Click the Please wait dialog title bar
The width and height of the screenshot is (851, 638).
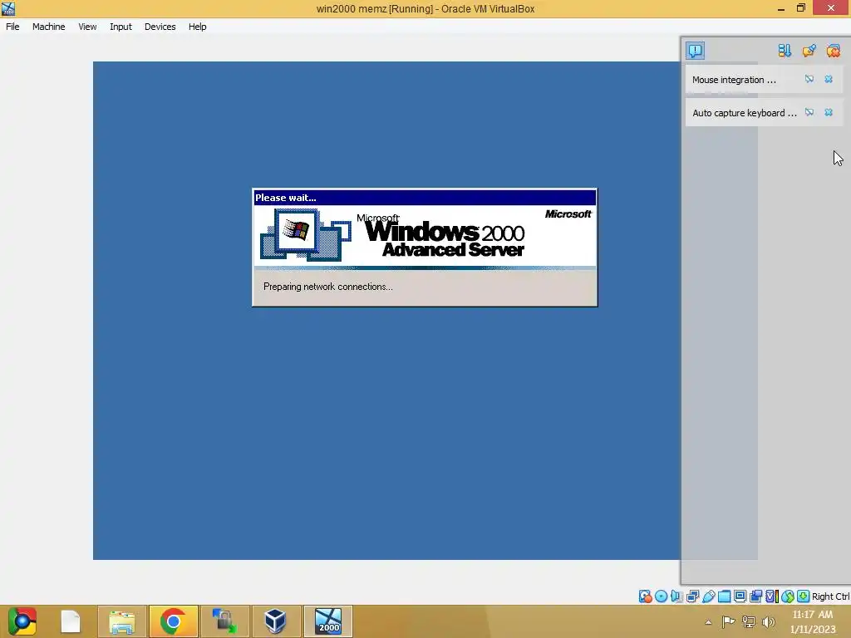[x=425, y=198]
